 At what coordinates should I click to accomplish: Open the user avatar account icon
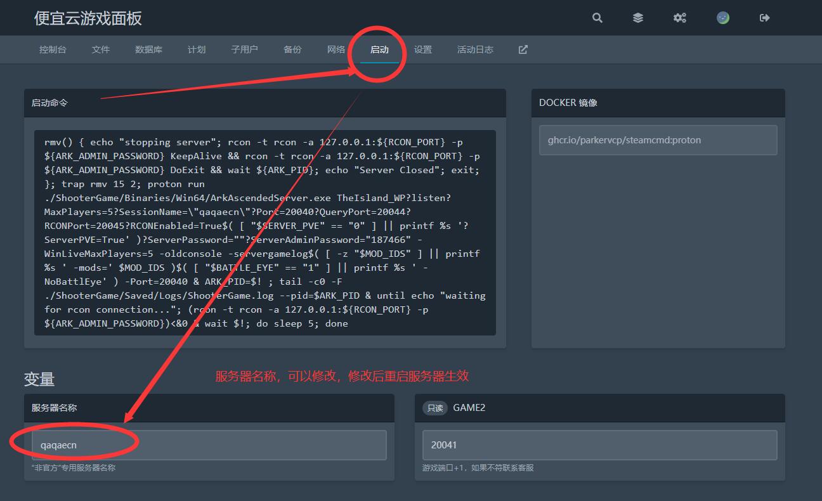click(723, 18)
